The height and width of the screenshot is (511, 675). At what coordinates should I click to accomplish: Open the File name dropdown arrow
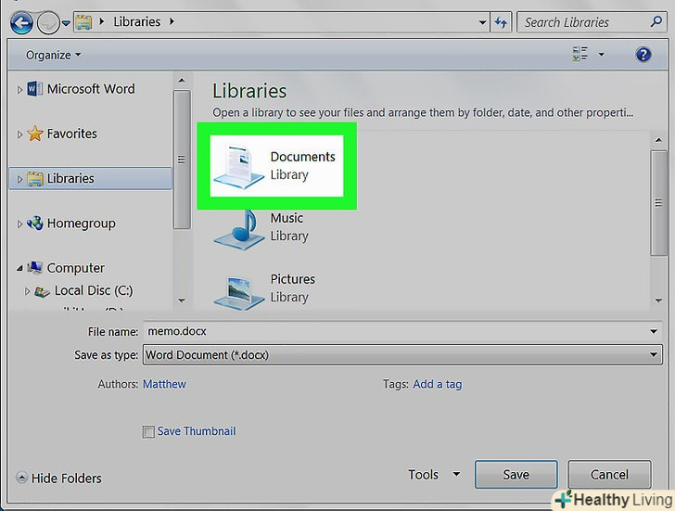point(654,331)
